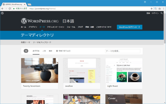166x104 pixels.
Task: Click the Chrome profile avatar icon
Action: click(x=145, y=2)
